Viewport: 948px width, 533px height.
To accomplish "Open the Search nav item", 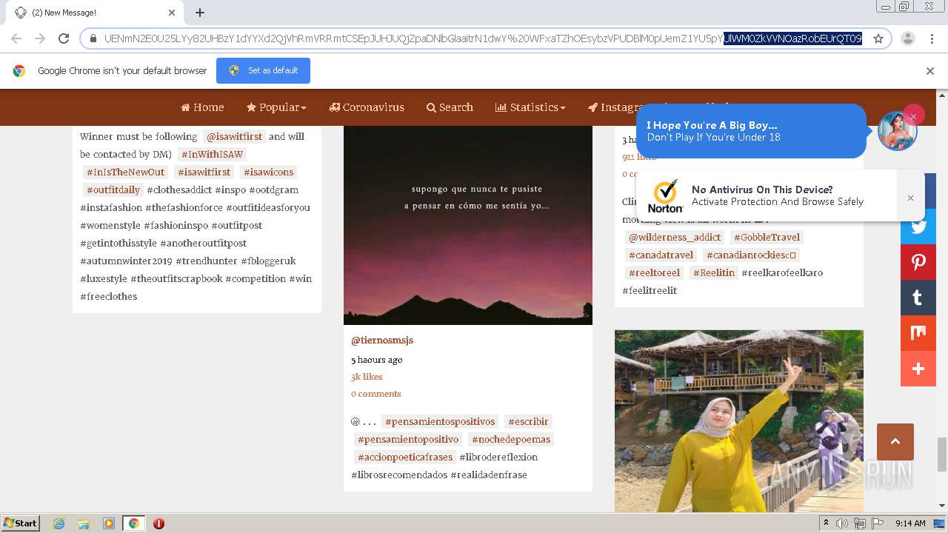I will pyautogui.click(x=450, y=107).
